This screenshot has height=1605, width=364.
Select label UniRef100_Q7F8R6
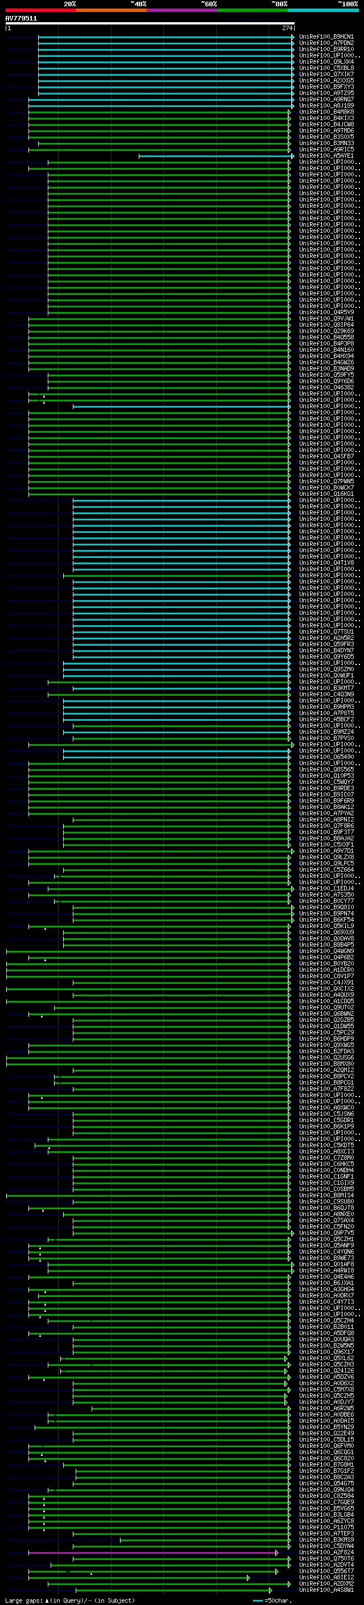[326, 826]
